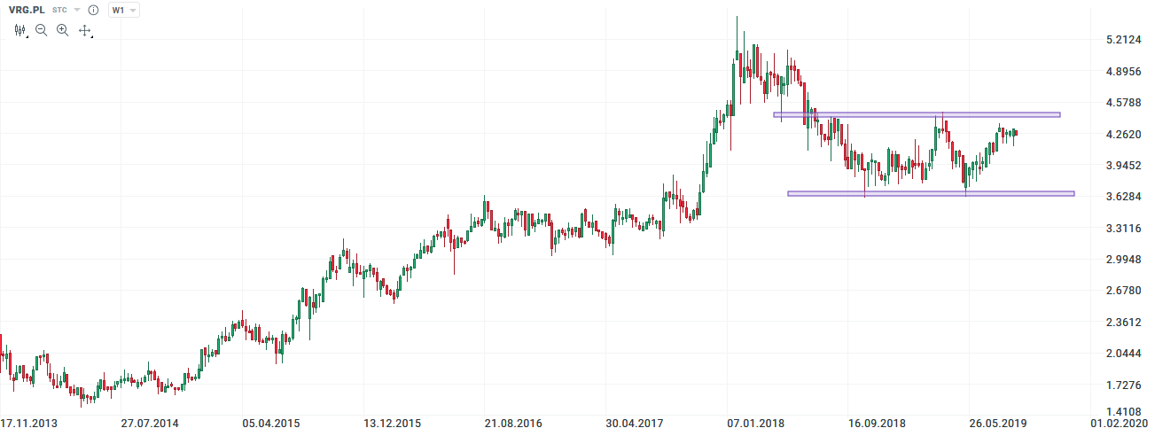Click the 17.11.2013 date label
The width and height of the screenshot is (1155, 436).
(29, 424)
